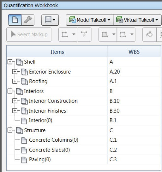Collapse the Structure group
Viewport: 162px width, 172px height.
tap(10, 130)
